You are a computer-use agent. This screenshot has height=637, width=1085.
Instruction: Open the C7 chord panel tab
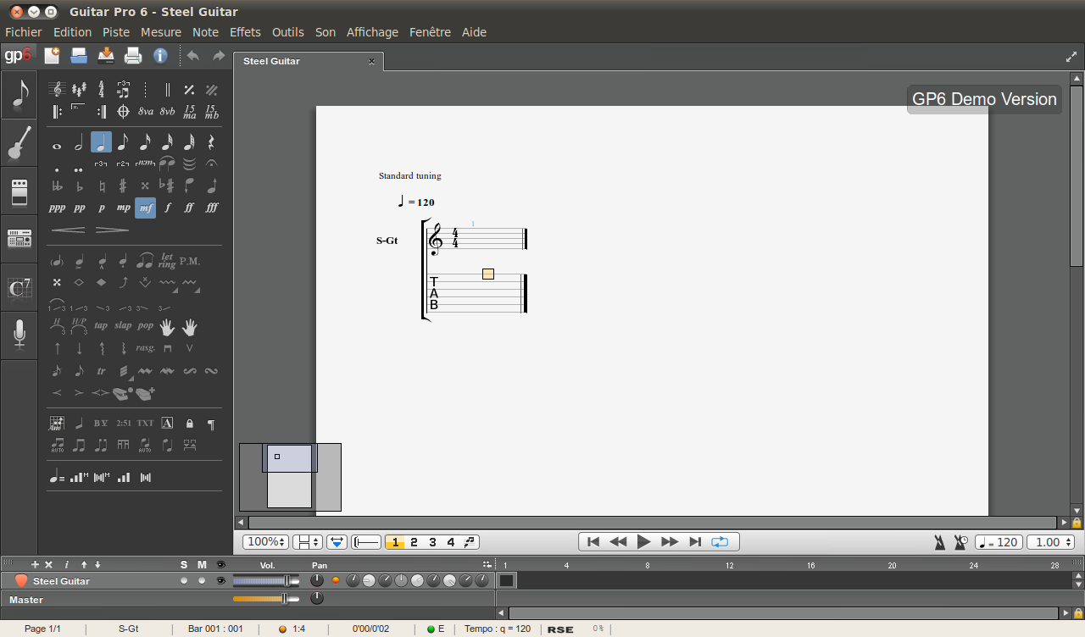point(19,288)
